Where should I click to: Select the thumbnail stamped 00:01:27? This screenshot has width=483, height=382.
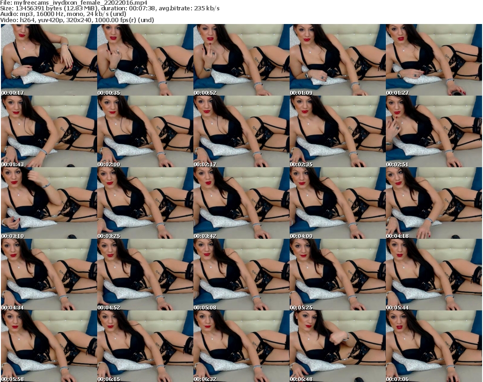[x=434, y=60]
